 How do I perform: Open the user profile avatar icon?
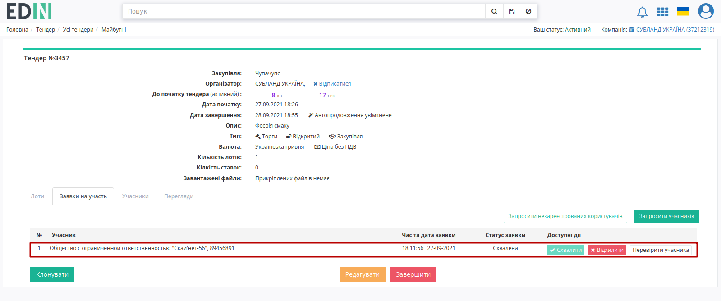coord(706,11)
